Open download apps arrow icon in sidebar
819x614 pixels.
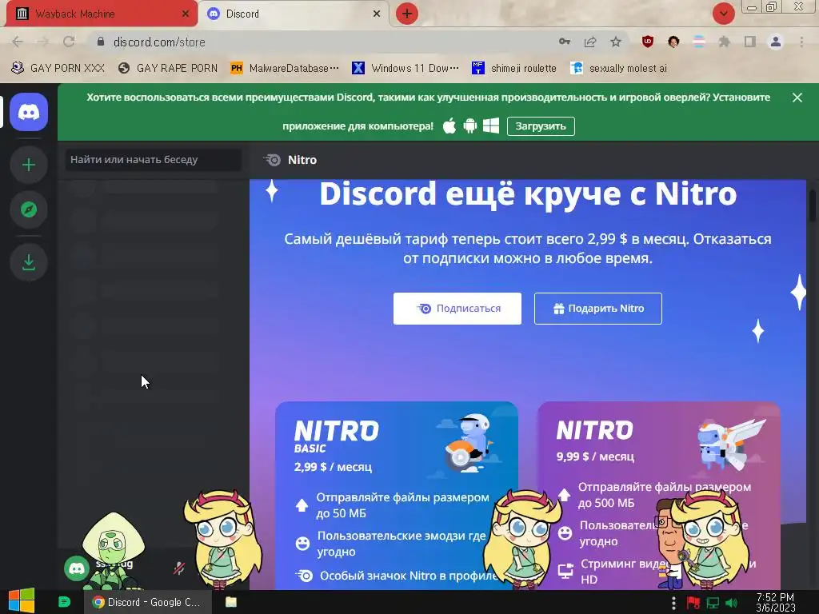[29, 262]
